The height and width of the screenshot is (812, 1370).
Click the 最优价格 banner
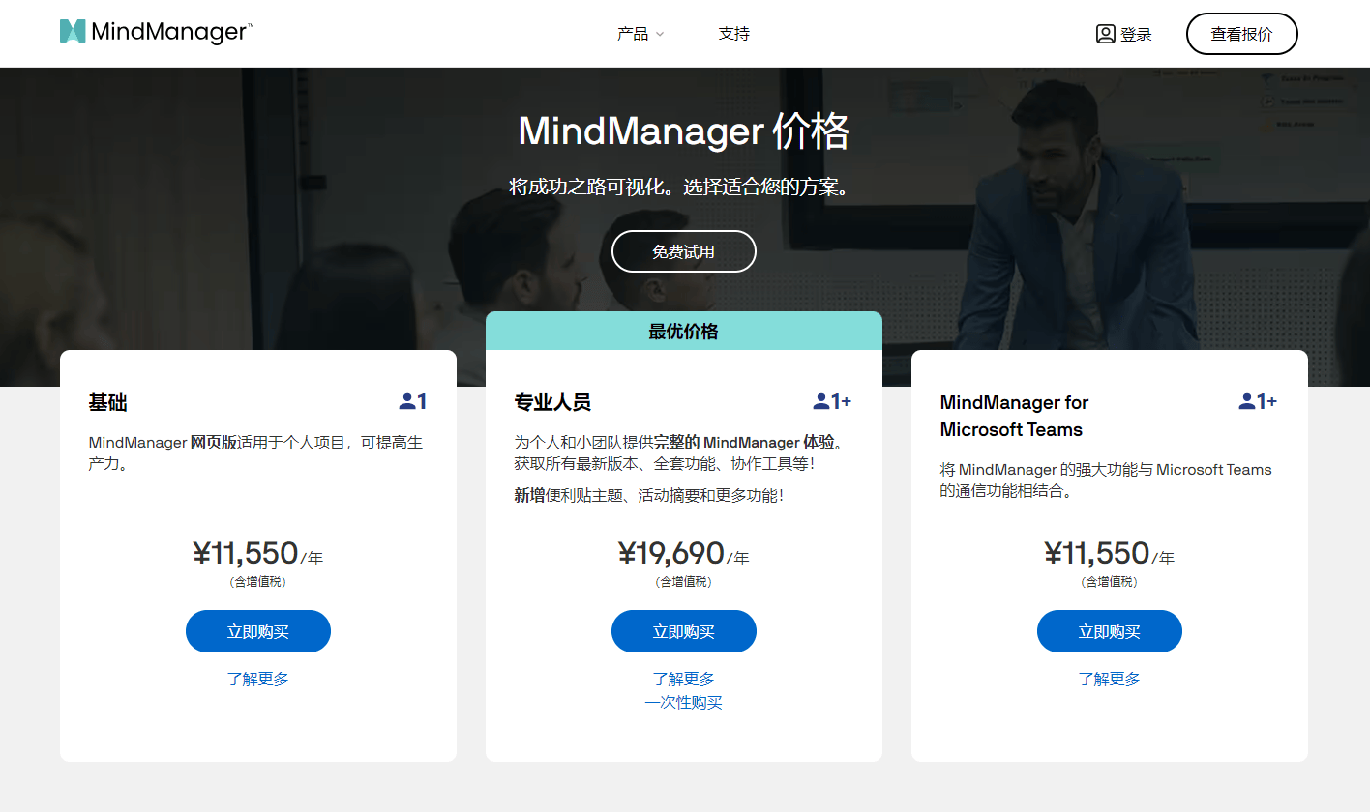click(x=684, y=331)
